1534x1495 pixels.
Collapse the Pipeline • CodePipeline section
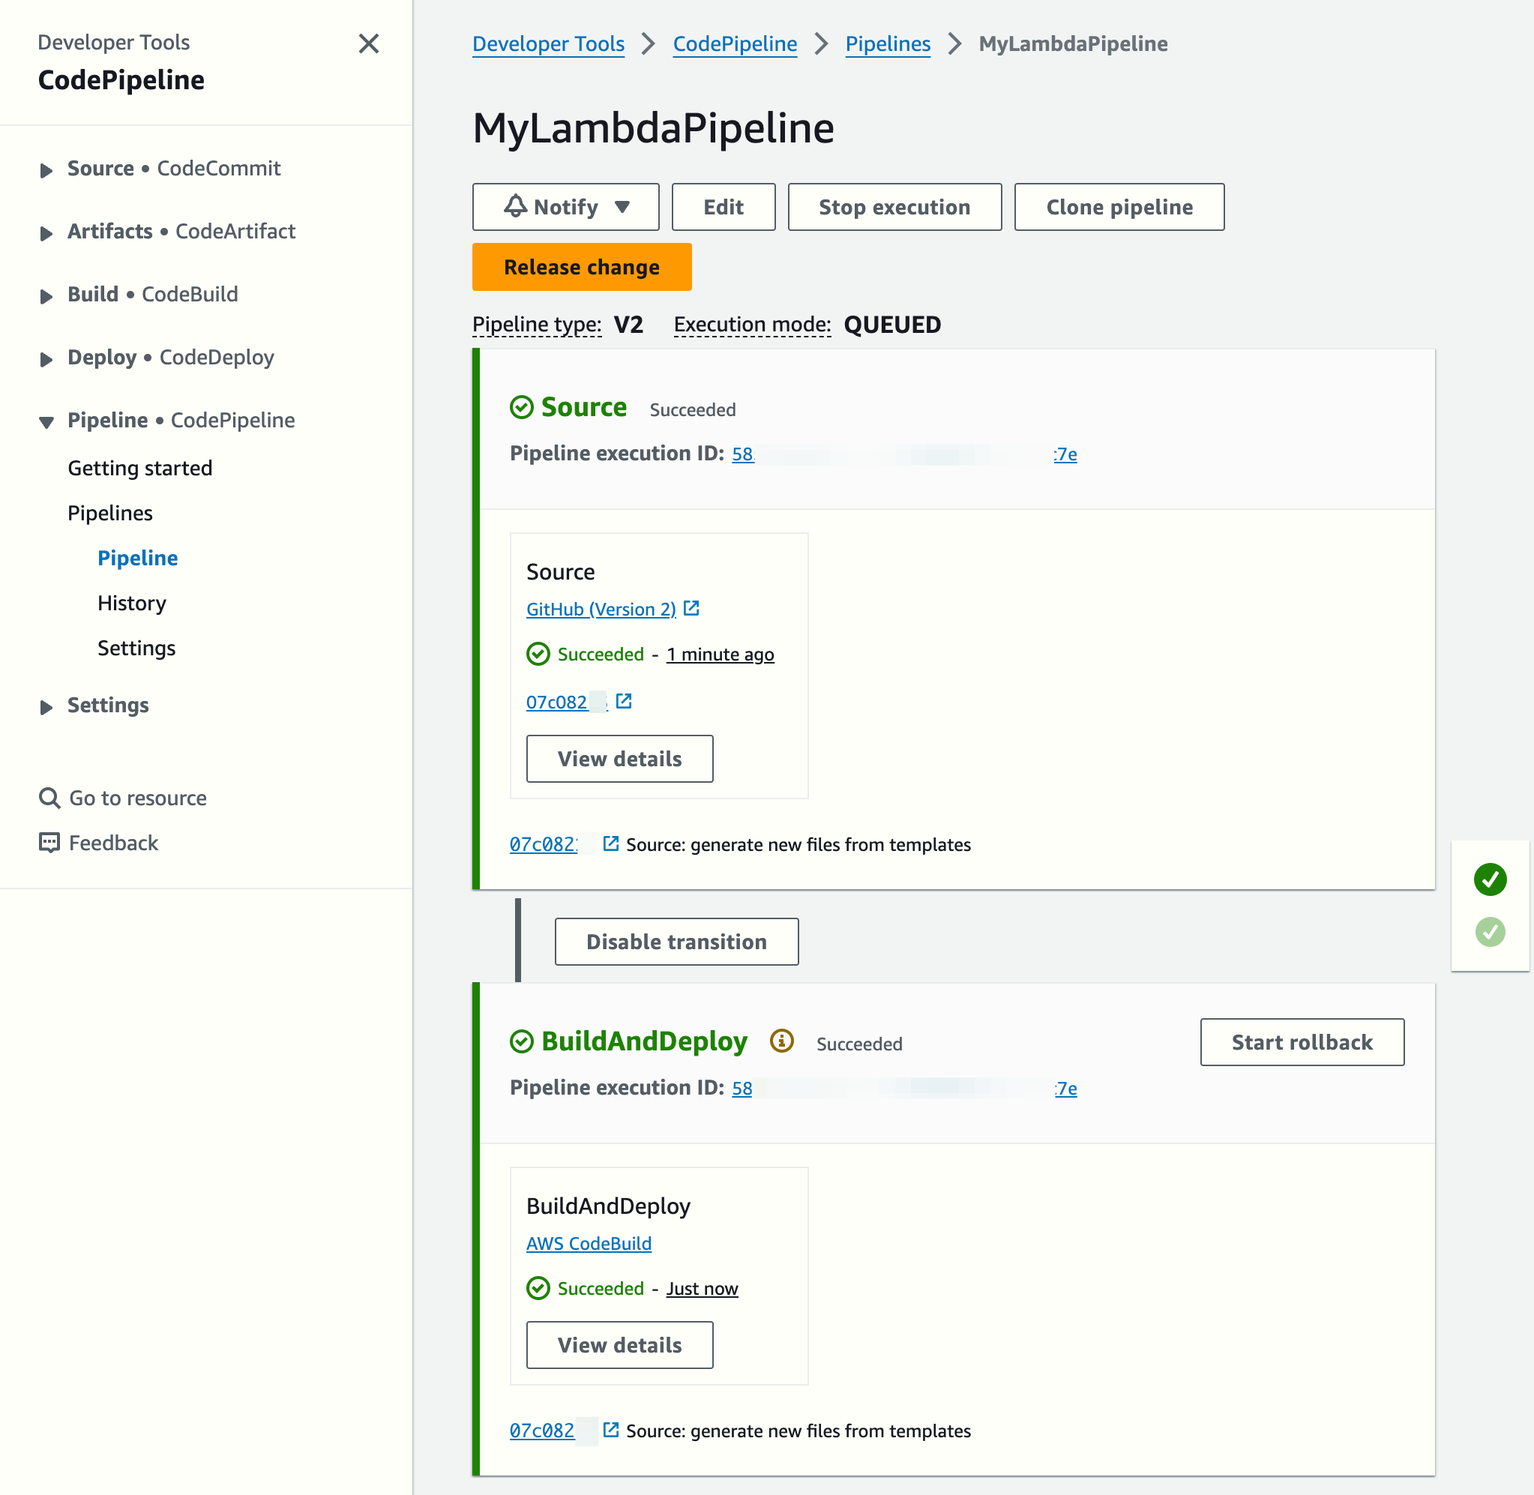click(46, 421)
